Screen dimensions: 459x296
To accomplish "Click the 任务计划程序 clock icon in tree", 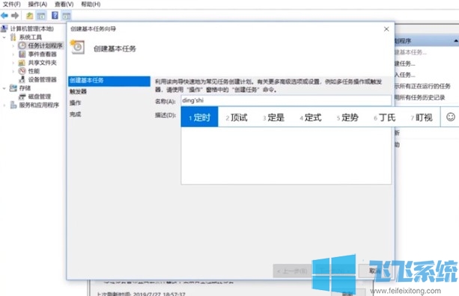I will 22,46.
